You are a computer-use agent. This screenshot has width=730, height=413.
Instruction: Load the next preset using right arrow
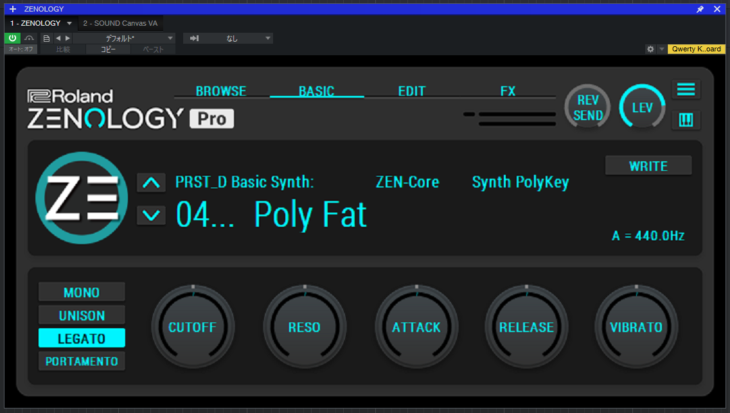tap(67, 39)
